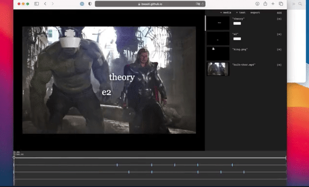
Task: Select the "e2" layer thumbnail
Action: click(x=218, y=38)
